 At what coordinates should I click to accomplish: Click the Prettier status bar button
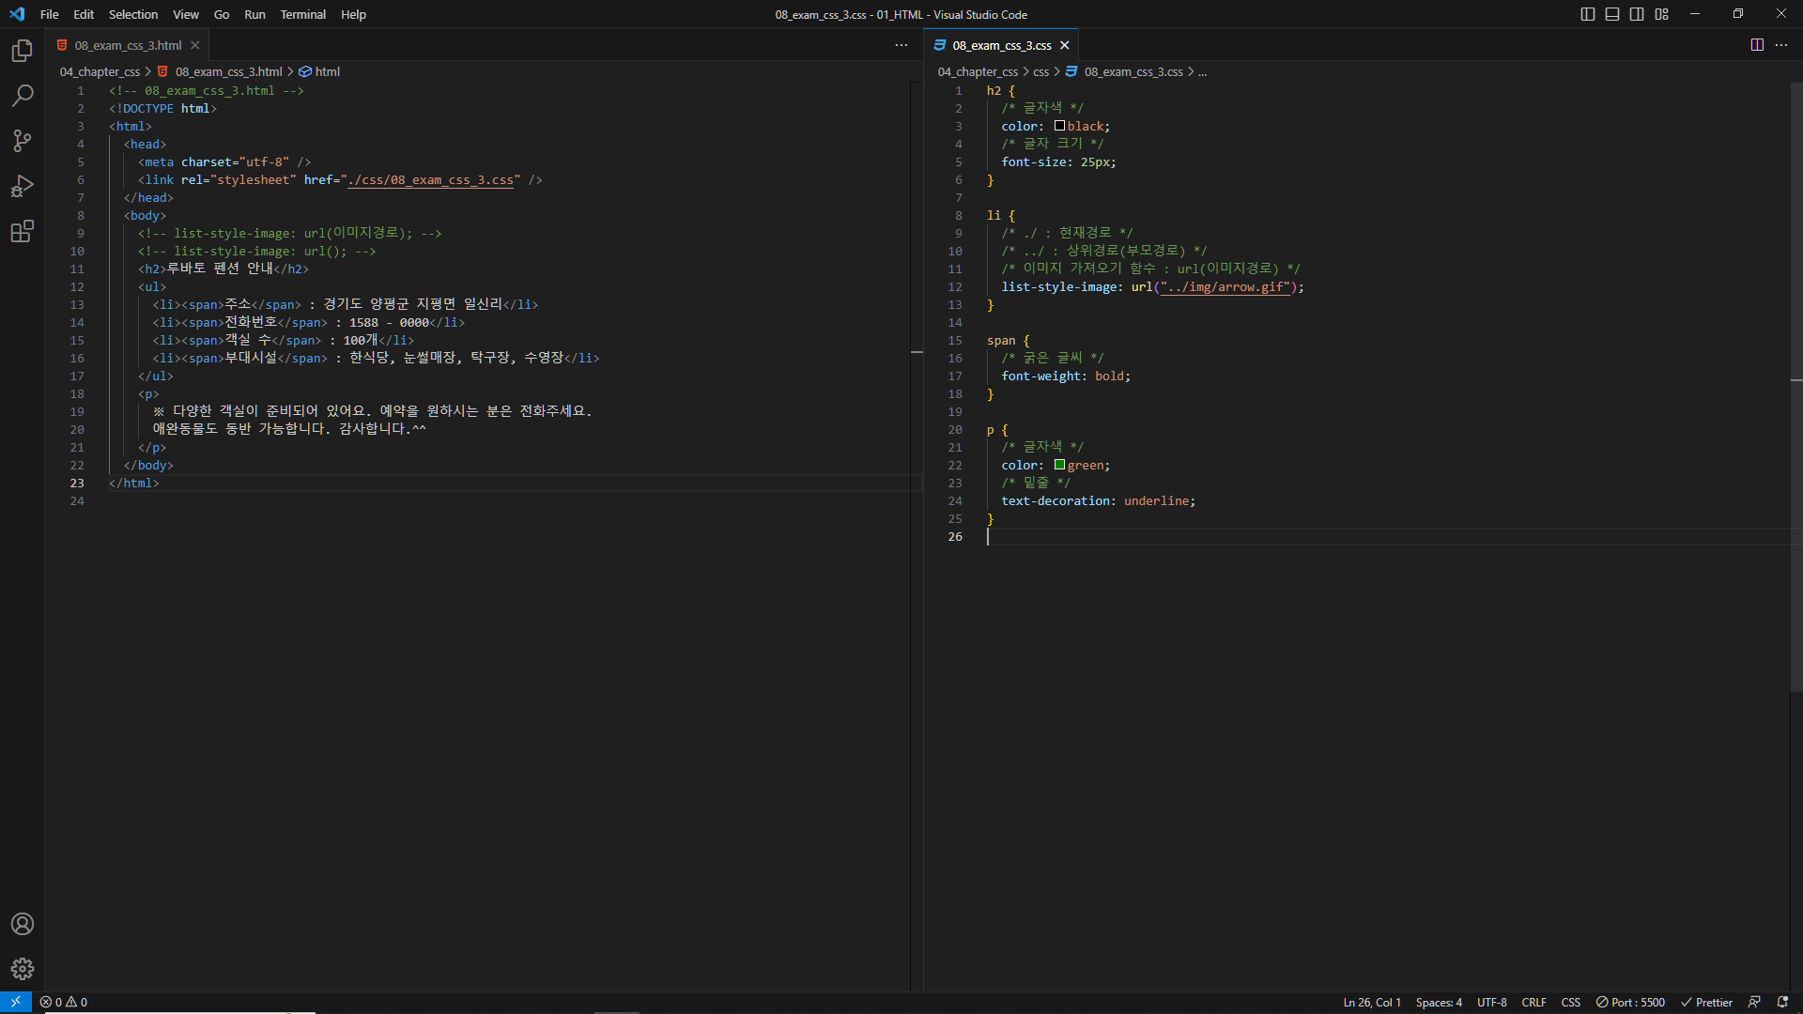pos(1706,1003)
